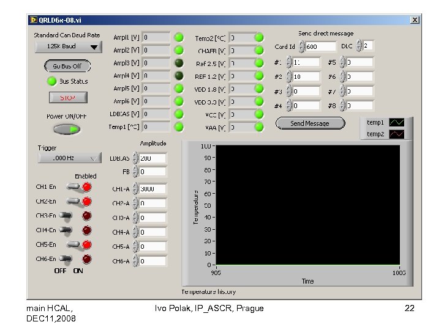Viewport: 441px width, 330px height.
Task: Click the DLC stepper arrows
Action: [x=359, y=45]
